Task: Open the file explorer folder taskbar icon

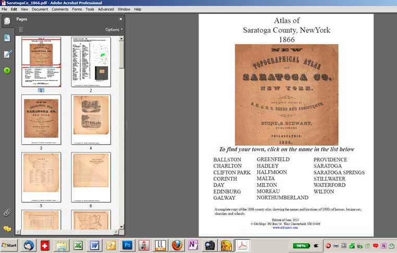Action: coord(61,245)
